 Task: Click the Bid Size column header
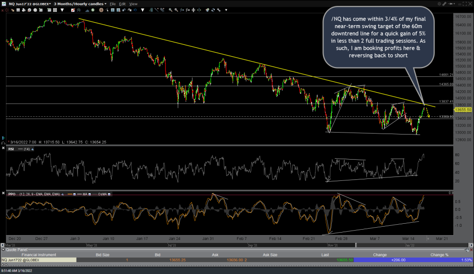pyautogui.click(x=103, y=255)
